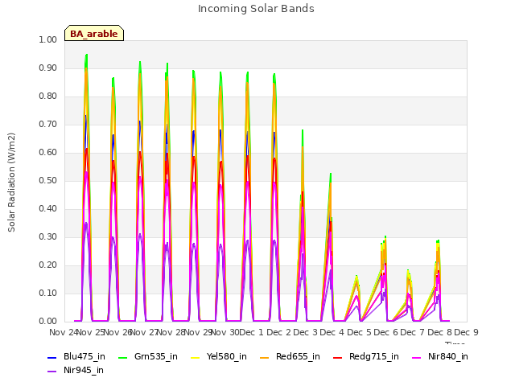
Task: Click the Nov 24 x-axis date label
Action: pos(64,332)
